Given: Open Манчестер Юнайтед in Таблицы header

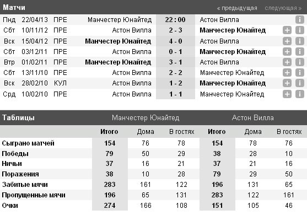Looking at the screenshot, I should pos(146,117).
